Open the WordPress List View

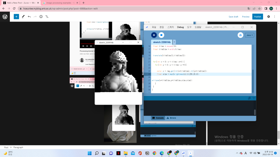click(x=47, y=17)
